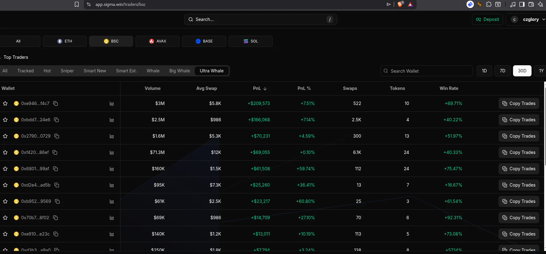Sort table by Win Rate column

pyautogui.click(x=449, y=88)
